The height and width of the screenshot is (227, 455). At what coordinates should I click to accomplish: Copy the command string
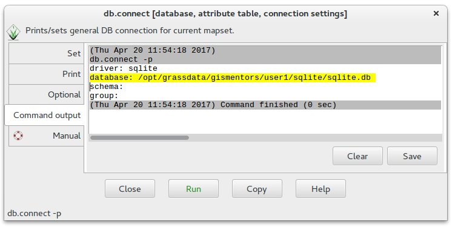coord(257,189)
